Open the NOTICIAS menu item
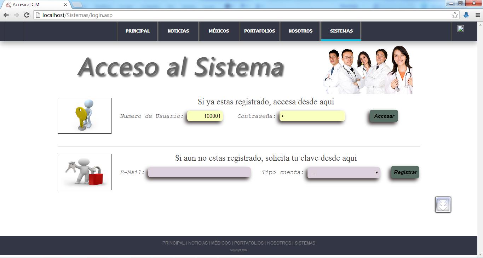483x258 pixels. click(x=178, y=31)
